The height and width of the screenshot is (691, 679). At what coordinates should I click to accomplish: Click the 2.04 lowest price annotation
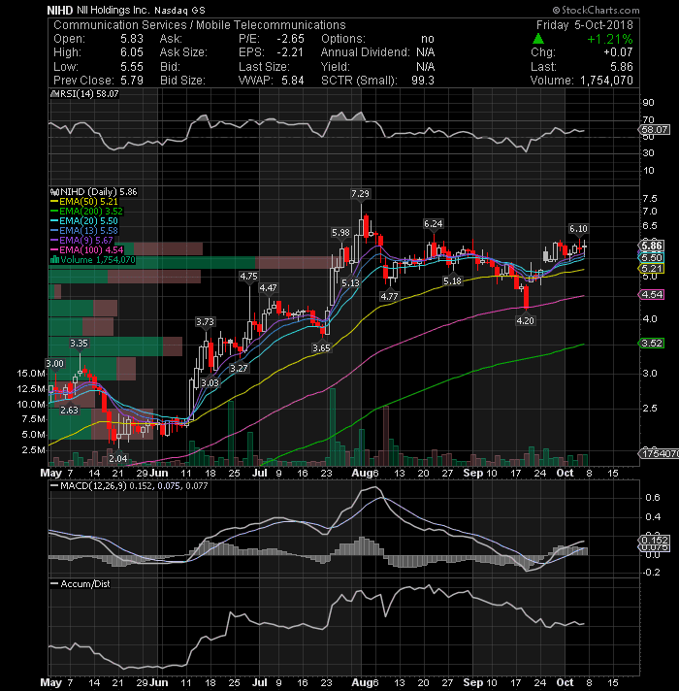pyautogui.click(x=118, y=458)
